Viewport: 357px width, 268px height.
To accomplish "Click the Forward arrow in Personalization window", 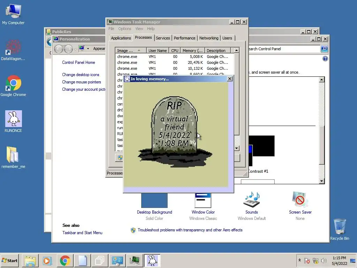I will click(x=68, y=49).
